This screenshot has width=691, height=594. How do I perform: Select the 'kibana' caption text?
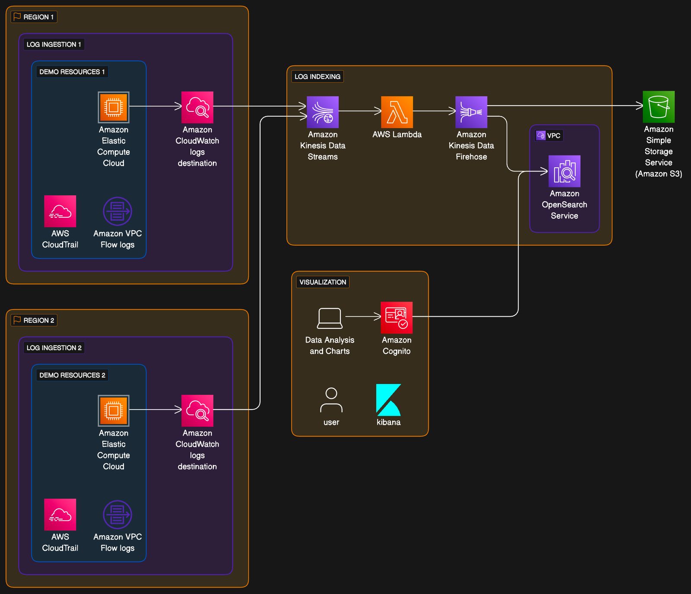[388, 422]
